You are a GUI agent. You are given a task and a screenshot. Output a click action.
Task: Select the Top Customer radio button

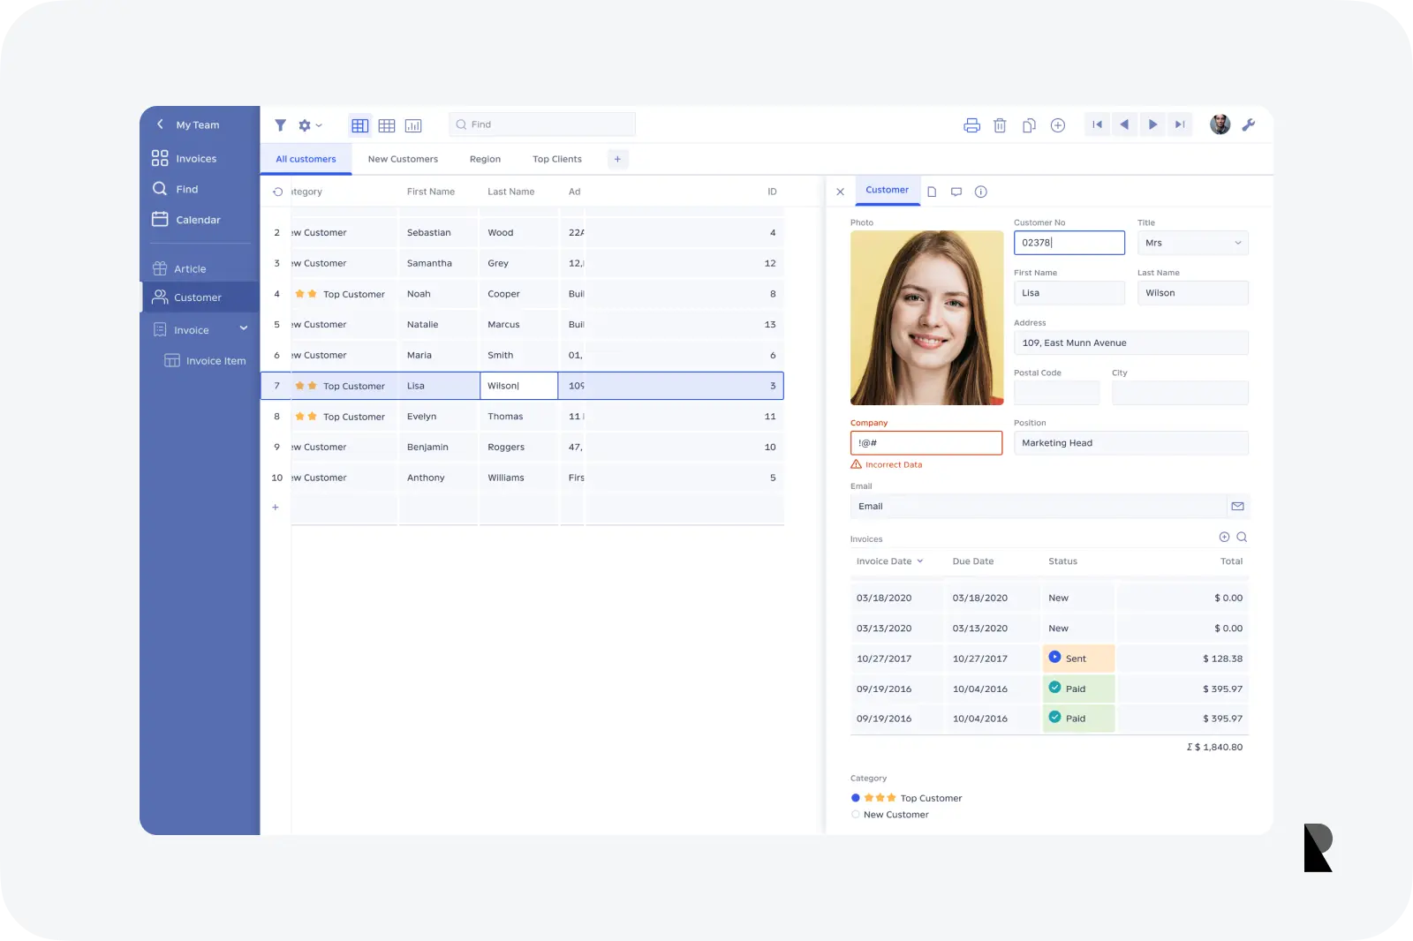[x=855, y=798]
